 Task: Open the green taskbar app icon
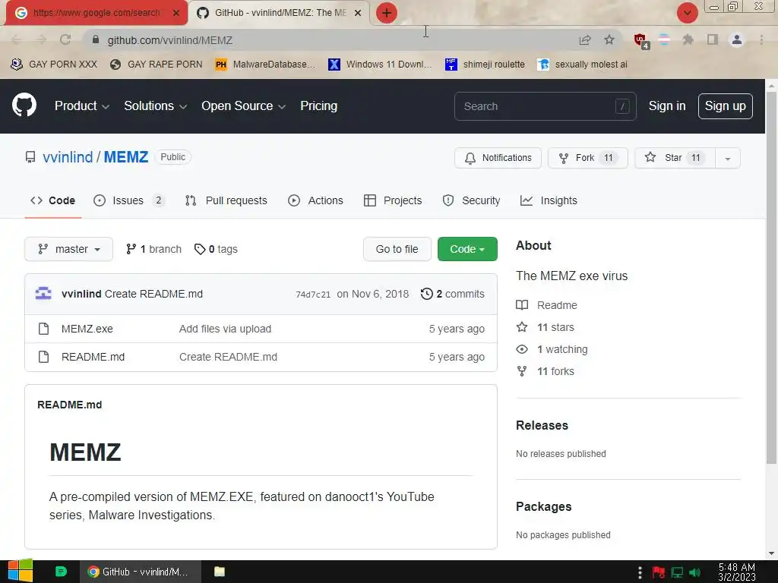pyautogui.click(x=61, y=572)
